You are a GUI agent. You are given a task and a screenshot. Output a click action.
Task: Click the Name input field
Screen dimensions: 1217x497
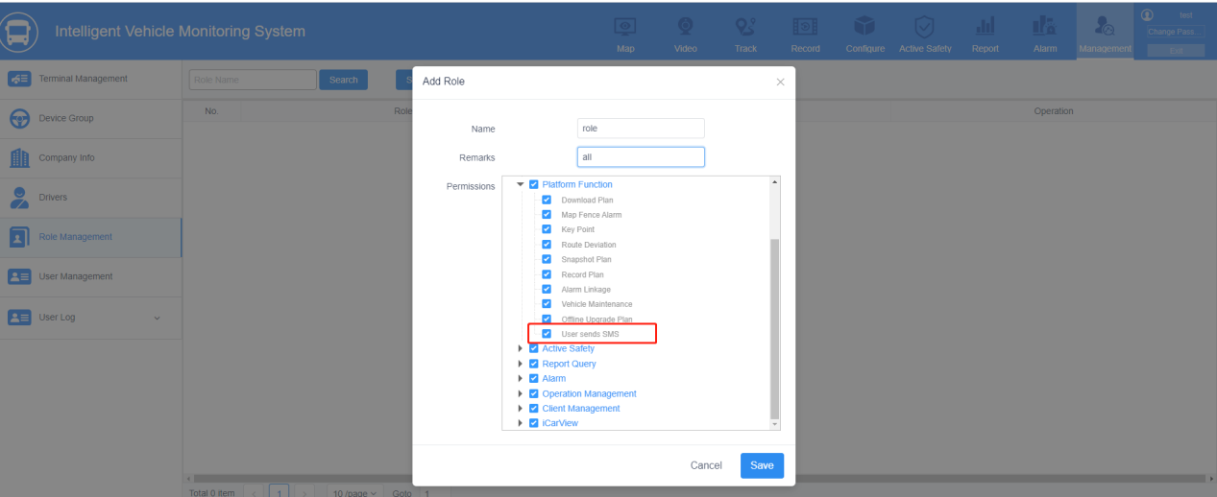coord(642,128)
